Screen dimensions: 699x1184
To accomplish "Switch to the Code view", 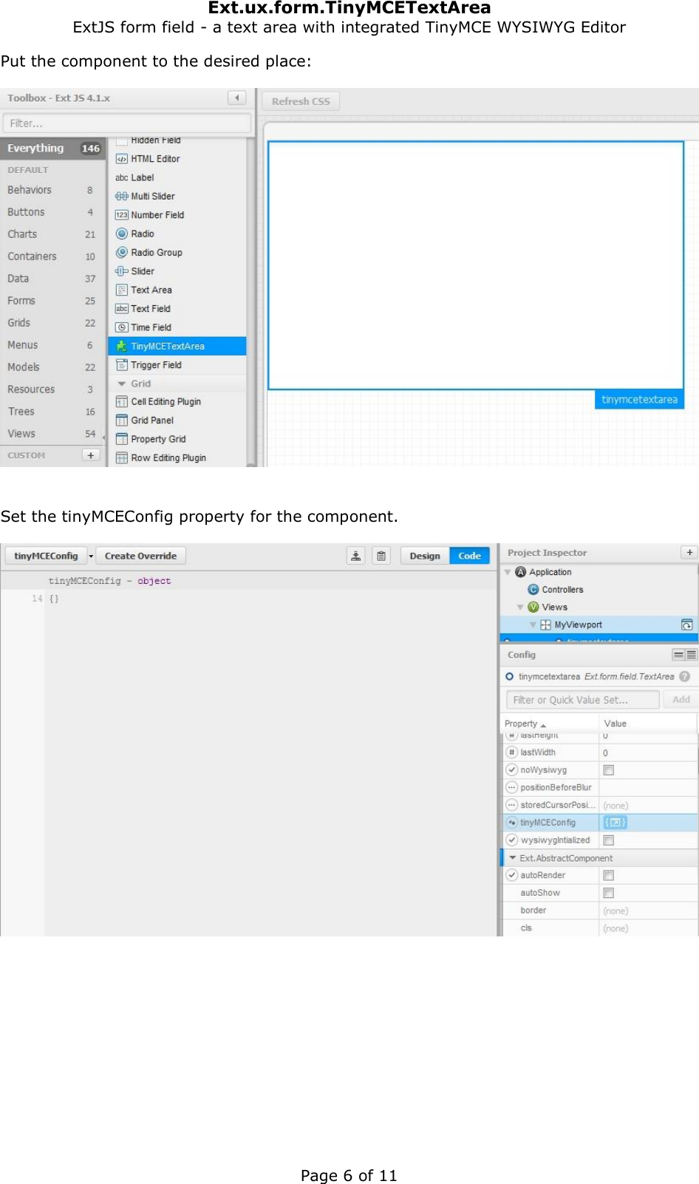I will tap(470, 556).
